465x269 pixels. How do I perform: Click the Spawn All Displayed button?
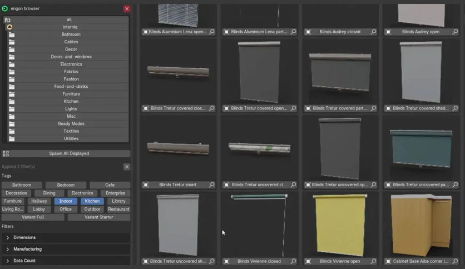tap(69, 153)
